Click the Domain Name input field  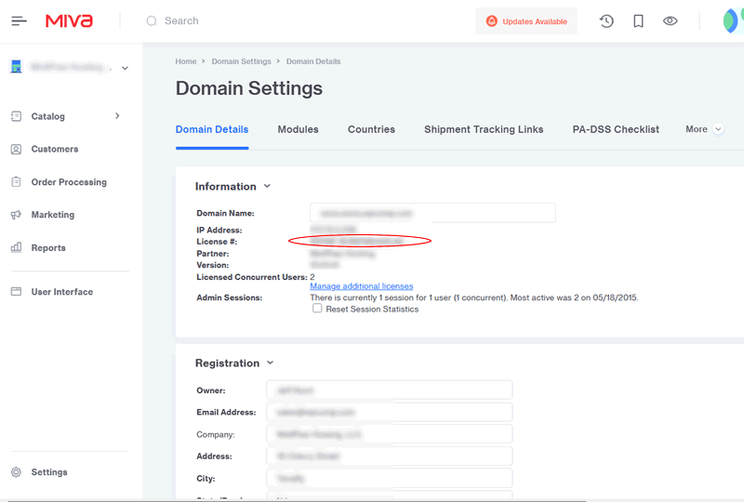[432, 213]
